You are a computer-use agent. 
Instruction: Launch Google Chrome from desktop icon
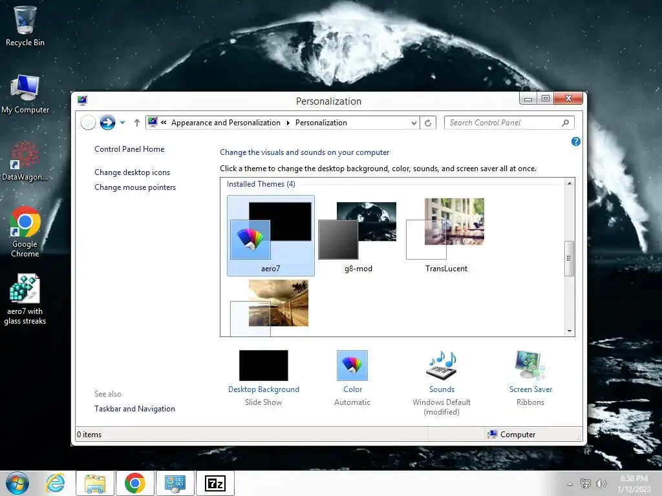point(25,232)
